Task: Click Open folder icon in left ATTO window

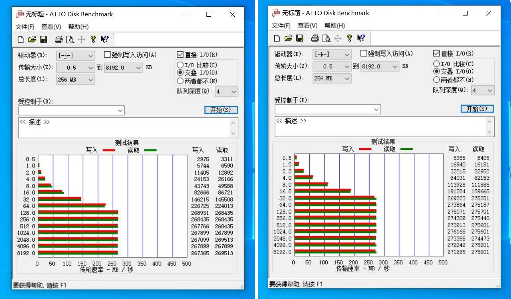Action: pyautogui.click(x=32, y=39)
